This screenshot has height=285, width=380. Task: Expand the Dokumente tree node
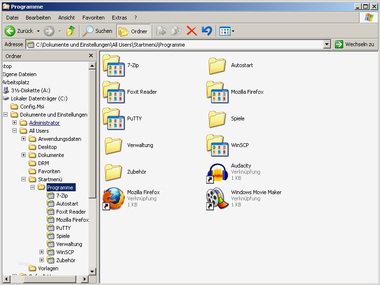click(23, 155)
